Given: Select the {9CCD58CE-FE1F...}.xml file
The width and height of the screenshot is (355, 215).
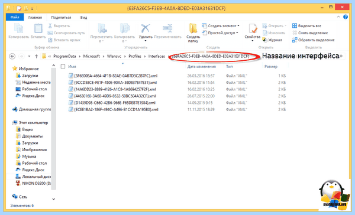Looking at the screenshot, I should tap(112, 83).
